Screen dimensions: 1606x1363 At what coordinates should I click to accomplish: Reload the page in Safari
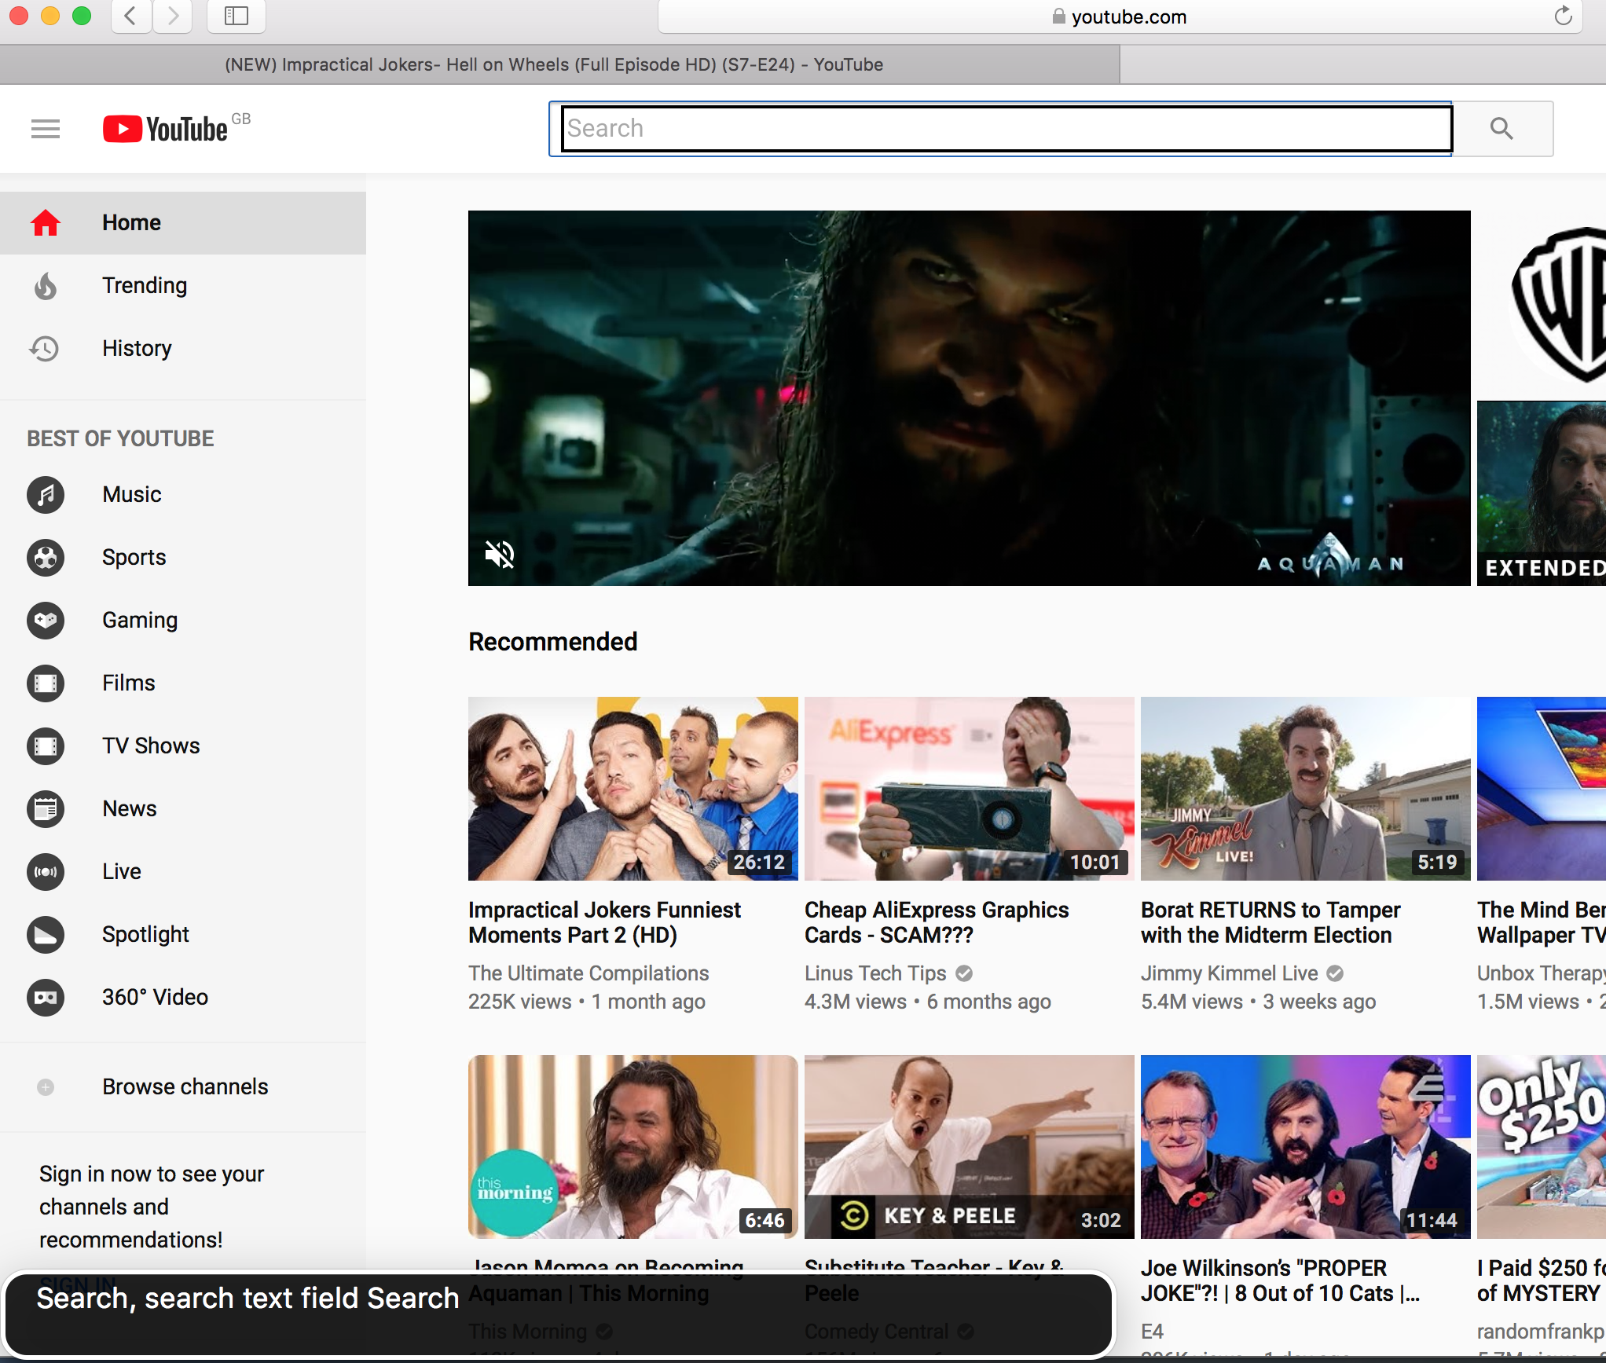[x=1563, y=16]
